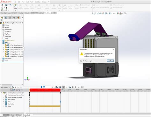Click the red time bar in timeline header
The width and height of the screenshot is (151, 117).
click(45, 90)
